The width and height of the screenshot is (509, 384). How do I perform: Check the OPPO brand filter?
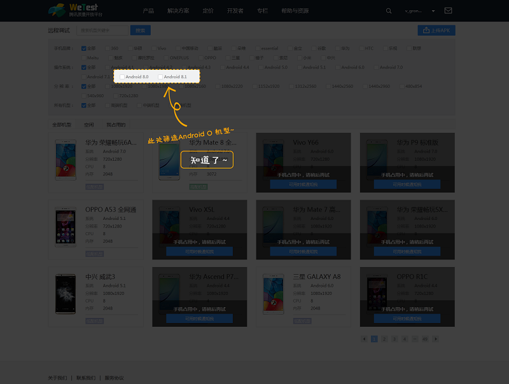[x=201, y=58]
